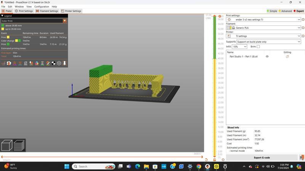This screenshot has height=171, width=305.
Task: Click the gear next to Print settings
Action: (x=303, y=19)
